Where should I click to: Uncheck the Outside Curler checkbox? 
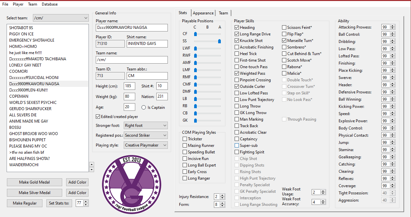pyautogui.click(x=237, y=87)
